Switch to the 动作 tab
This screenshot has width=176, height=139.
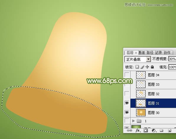[167, 53]
